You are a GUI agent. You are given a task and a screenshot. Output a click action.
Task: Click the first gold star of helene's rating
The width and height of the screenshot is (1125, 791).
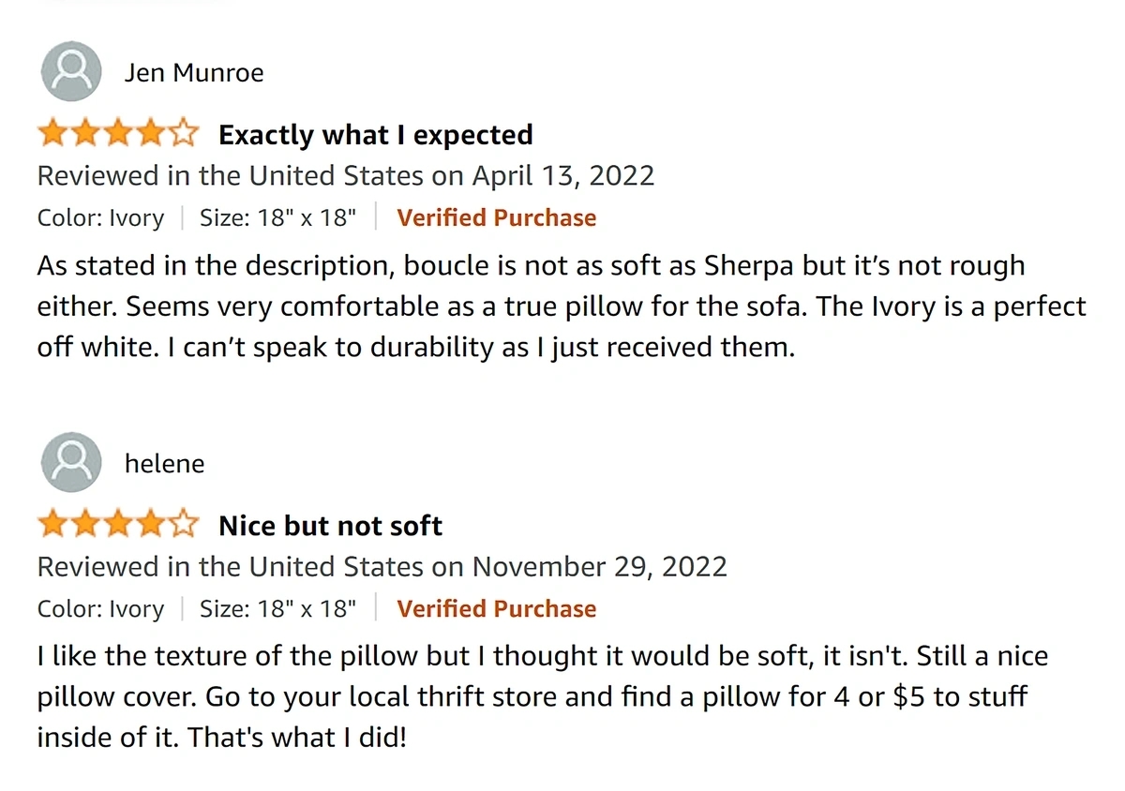[52, 526]
